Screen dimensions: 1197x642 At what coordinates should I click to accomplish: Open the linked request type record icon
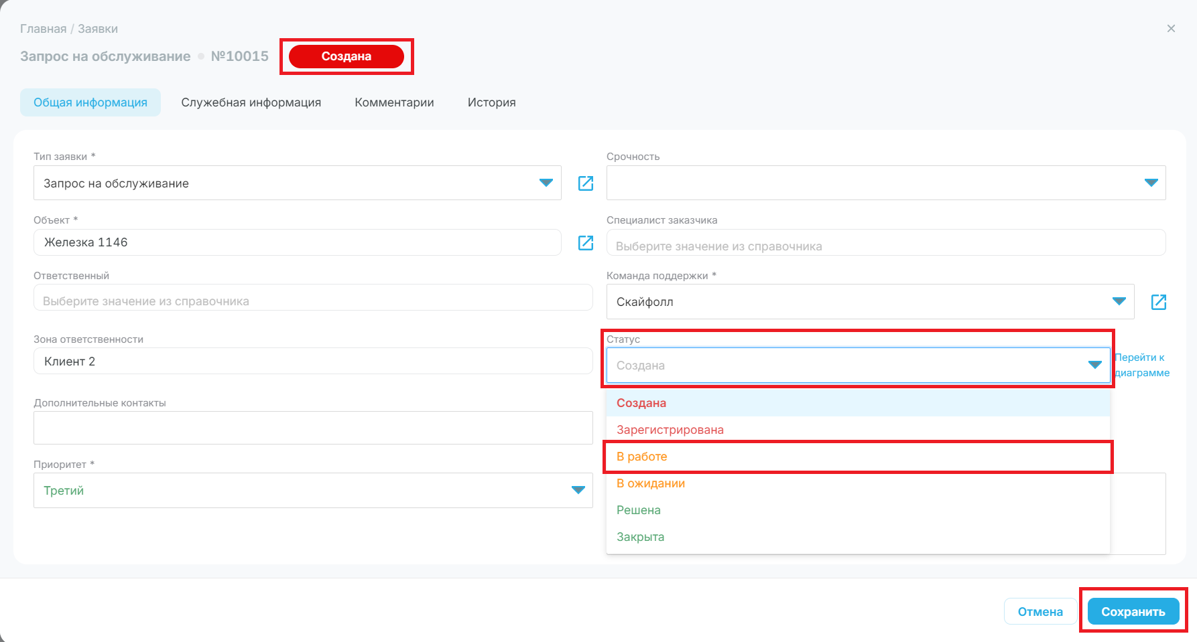click(x=586, y=183)
